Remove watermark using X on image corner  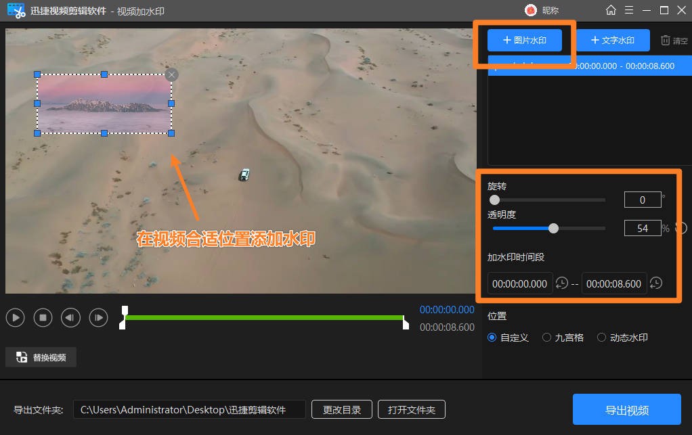(172, 74)
